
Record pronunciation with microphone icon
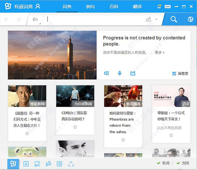[120, 73]
